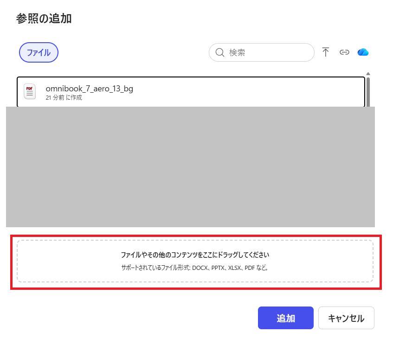Browse cloud files using the OneDrive icon
This screenshot has width=393, height=345.
coord(363,52)
